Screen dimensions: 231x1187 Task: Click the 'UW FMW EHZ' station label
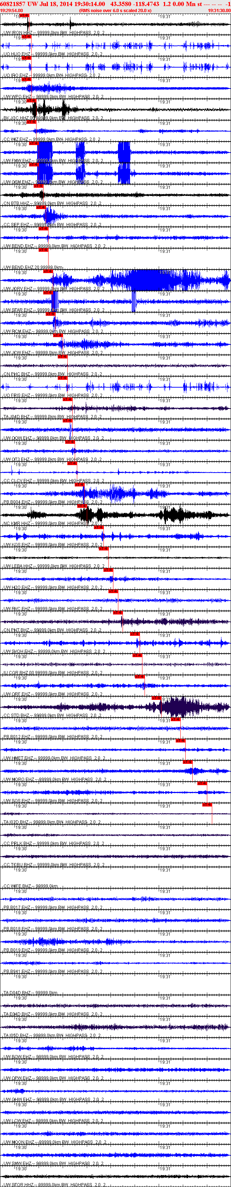(17, 161)
